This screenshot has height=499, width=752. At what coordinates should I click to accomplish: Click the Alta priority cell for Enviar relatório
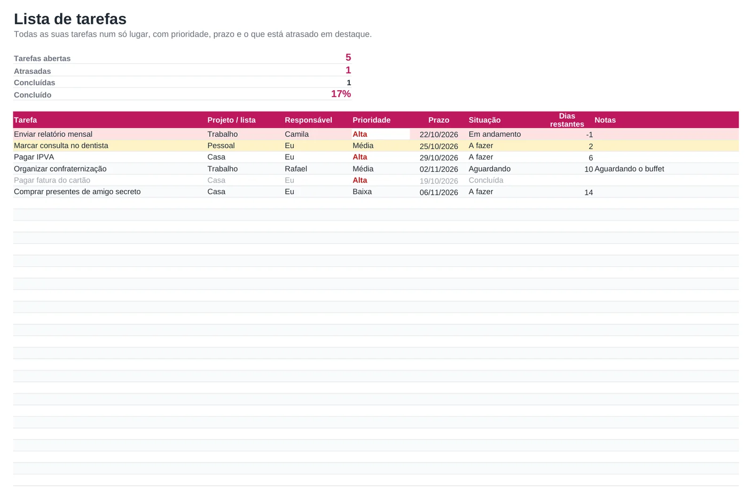[381, 134]
